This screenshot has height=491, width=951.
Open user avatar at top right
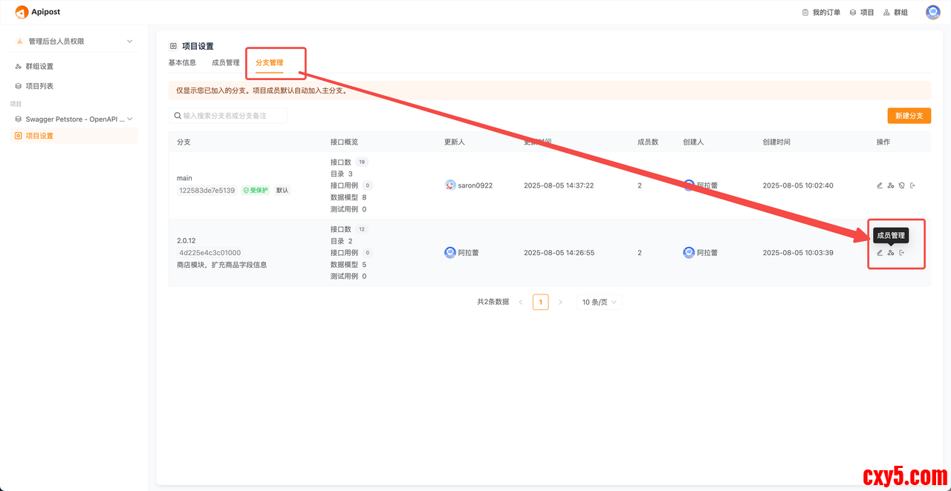(x=932, y=12)
